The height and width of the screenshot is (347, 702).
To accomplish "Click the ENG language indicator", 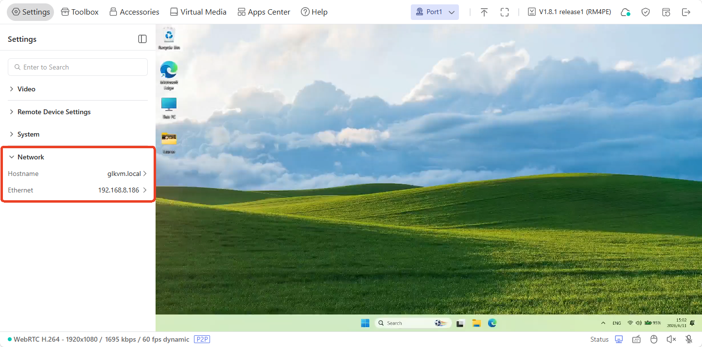I will tap(616, 323).
